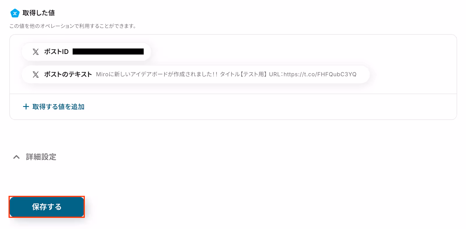Click the この値を他のオペレーション description text
Image resolution: width=466 pixels, height=229 pixels.
coord(73,26)
